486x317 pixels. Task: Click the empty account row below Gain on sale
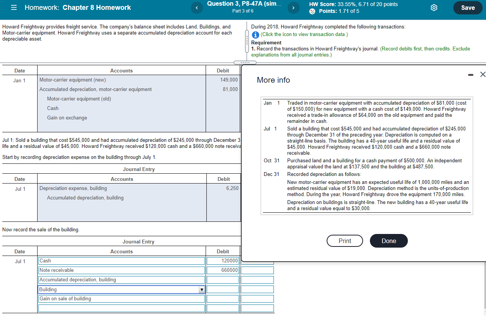tap(121, 308)
